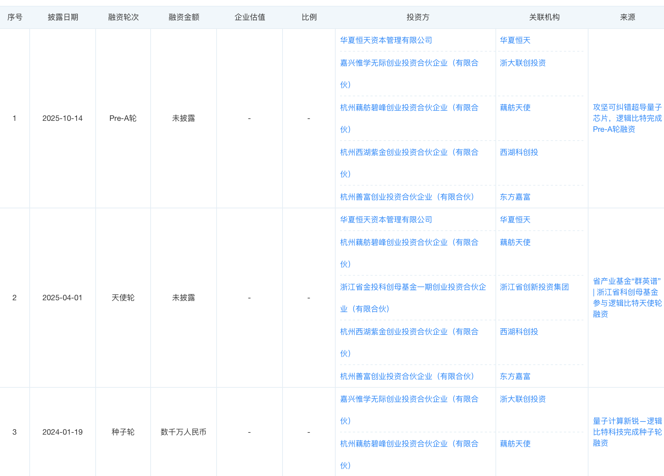Open 东方嘉富 institution in the Pre-A轮 row
The image size is (664, 476).
click(515, 197)
